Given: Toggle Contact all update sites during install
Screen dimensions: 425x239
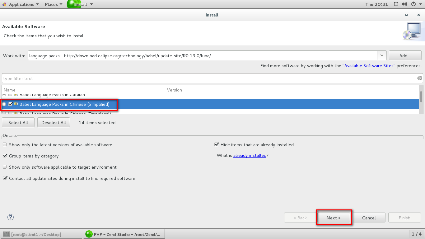Looking at the screenshot, I should 5,178.
